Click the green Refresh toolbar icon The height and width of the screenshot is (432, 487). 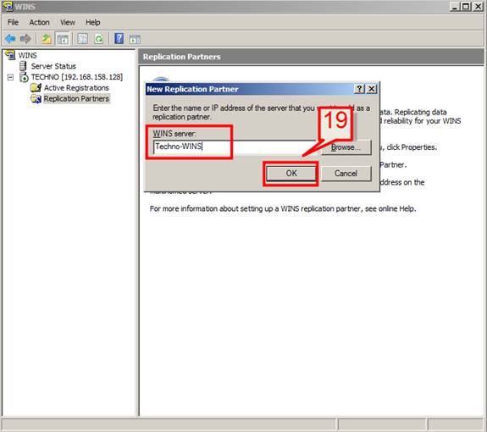(99, 39)
